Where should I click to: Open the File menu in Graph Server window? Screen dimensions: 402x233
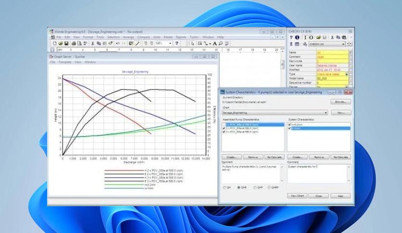tap(52, 62)
